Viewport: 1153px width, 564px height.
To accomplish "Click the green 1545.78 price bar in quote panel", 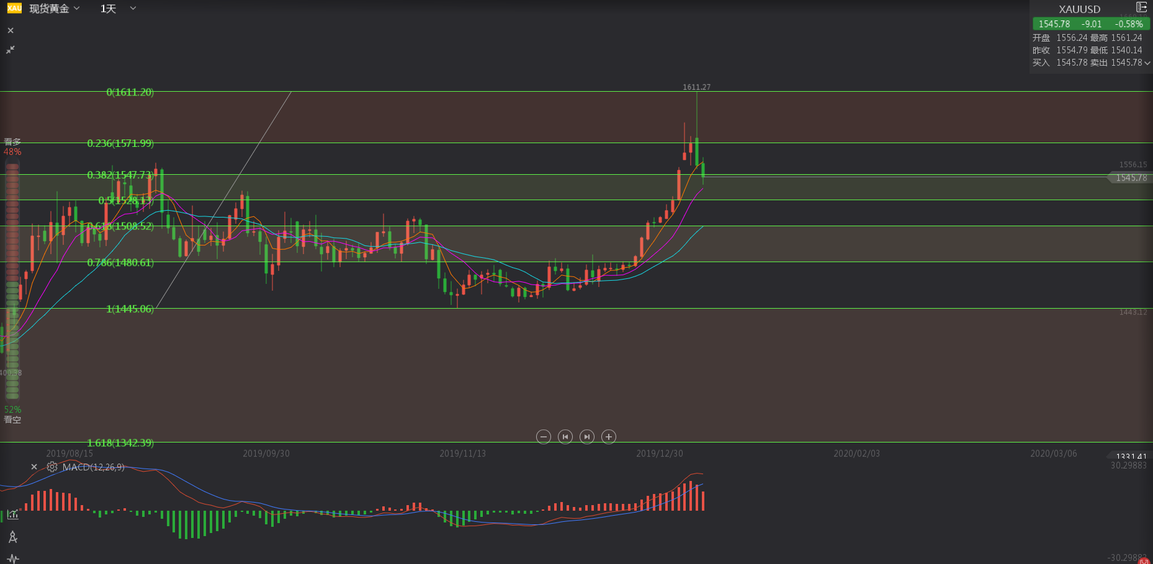I will point(1090,24).
